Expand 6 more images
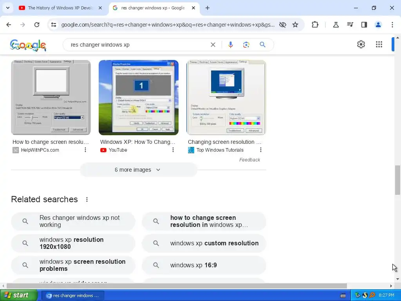401x301 pixels. click(138, 170)
